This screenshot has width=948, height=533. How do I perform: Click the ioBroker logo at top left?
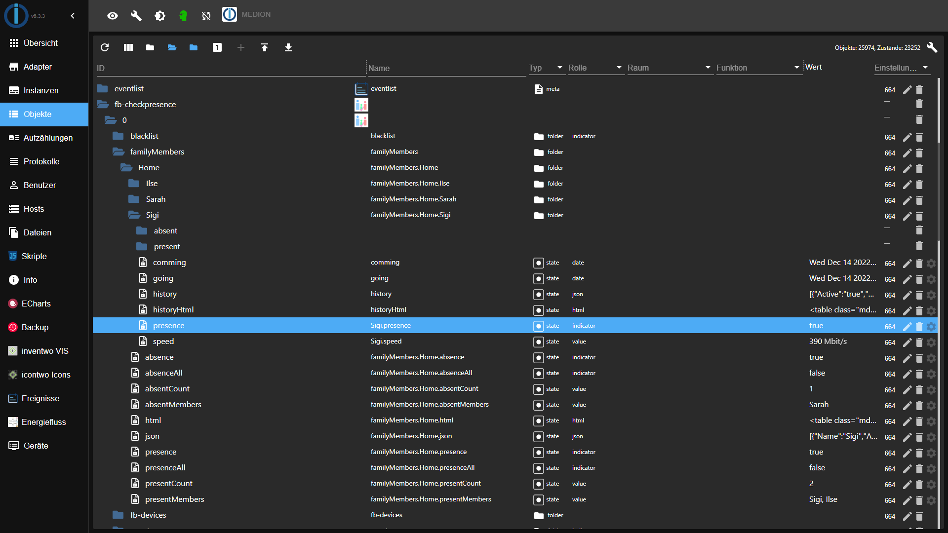pos(16,15)
